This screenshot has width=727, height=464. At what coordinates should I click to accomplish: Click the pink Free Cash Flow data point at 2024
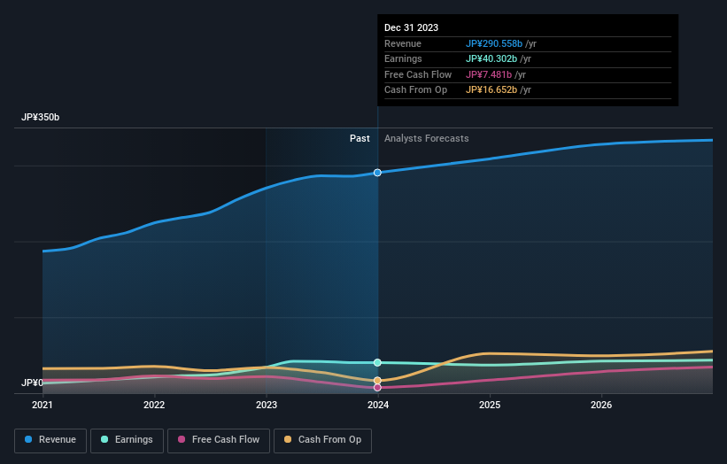click(377, 388)
